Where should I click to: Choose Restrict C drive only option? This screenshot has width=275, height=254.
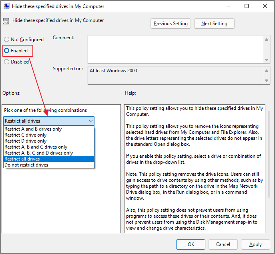26,135
